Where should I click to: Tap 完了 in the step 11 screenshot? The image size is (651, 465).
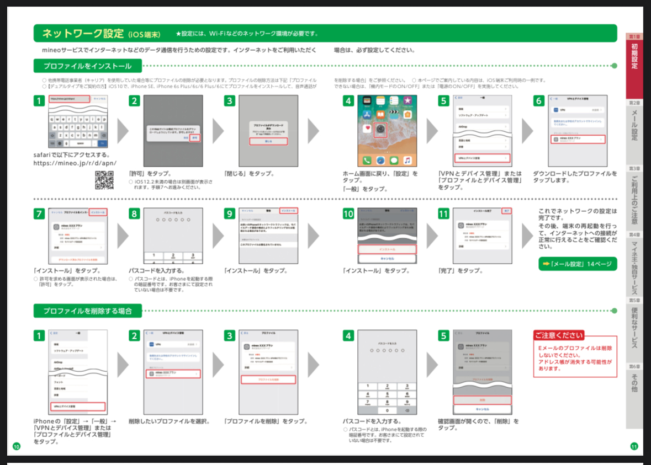click(x=506, y=211)
